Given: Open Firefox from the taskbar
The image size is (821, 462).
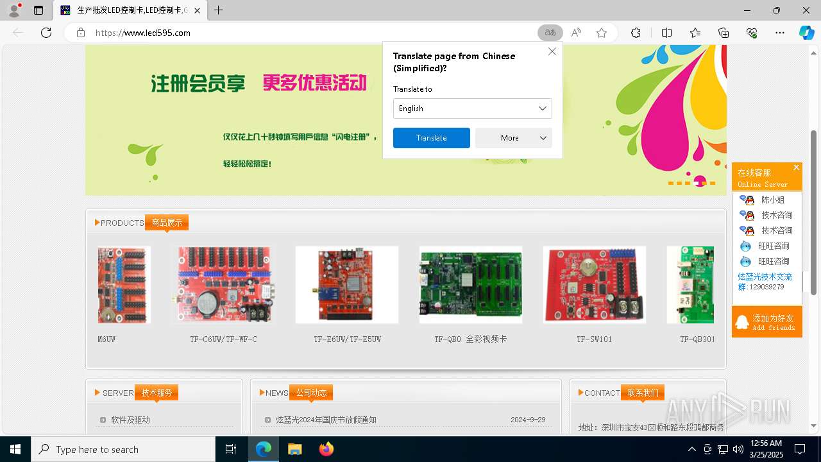Looking at the screenshot, I should pos(326,449).
